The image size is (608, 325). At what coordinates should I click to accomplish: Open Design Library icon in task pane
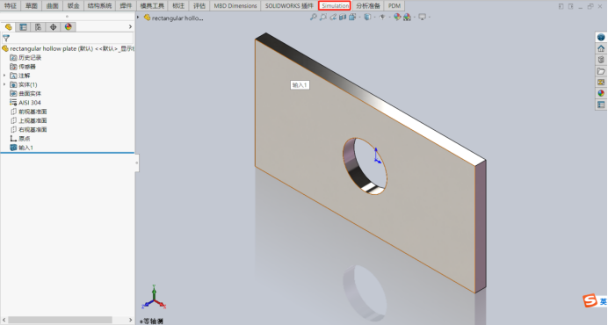601,60
